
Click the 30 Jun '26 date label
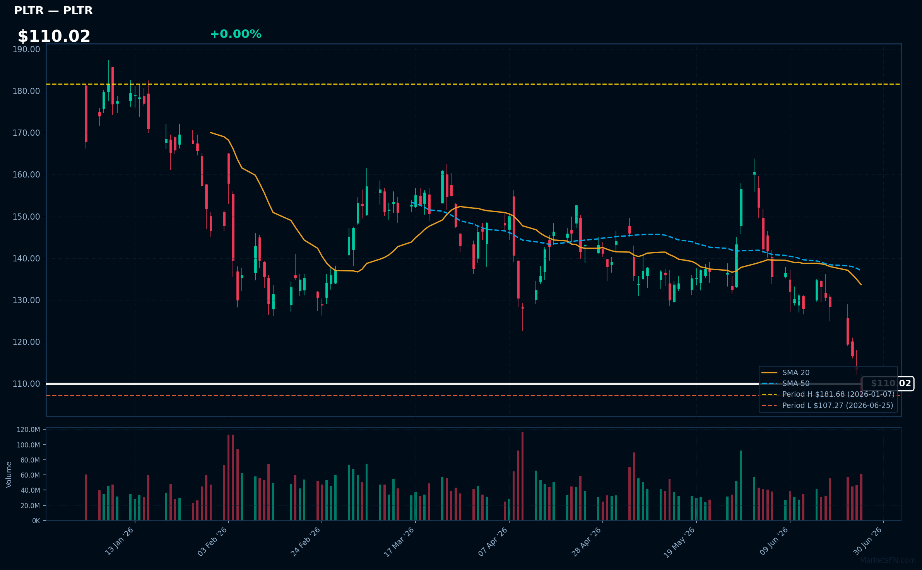868,541
